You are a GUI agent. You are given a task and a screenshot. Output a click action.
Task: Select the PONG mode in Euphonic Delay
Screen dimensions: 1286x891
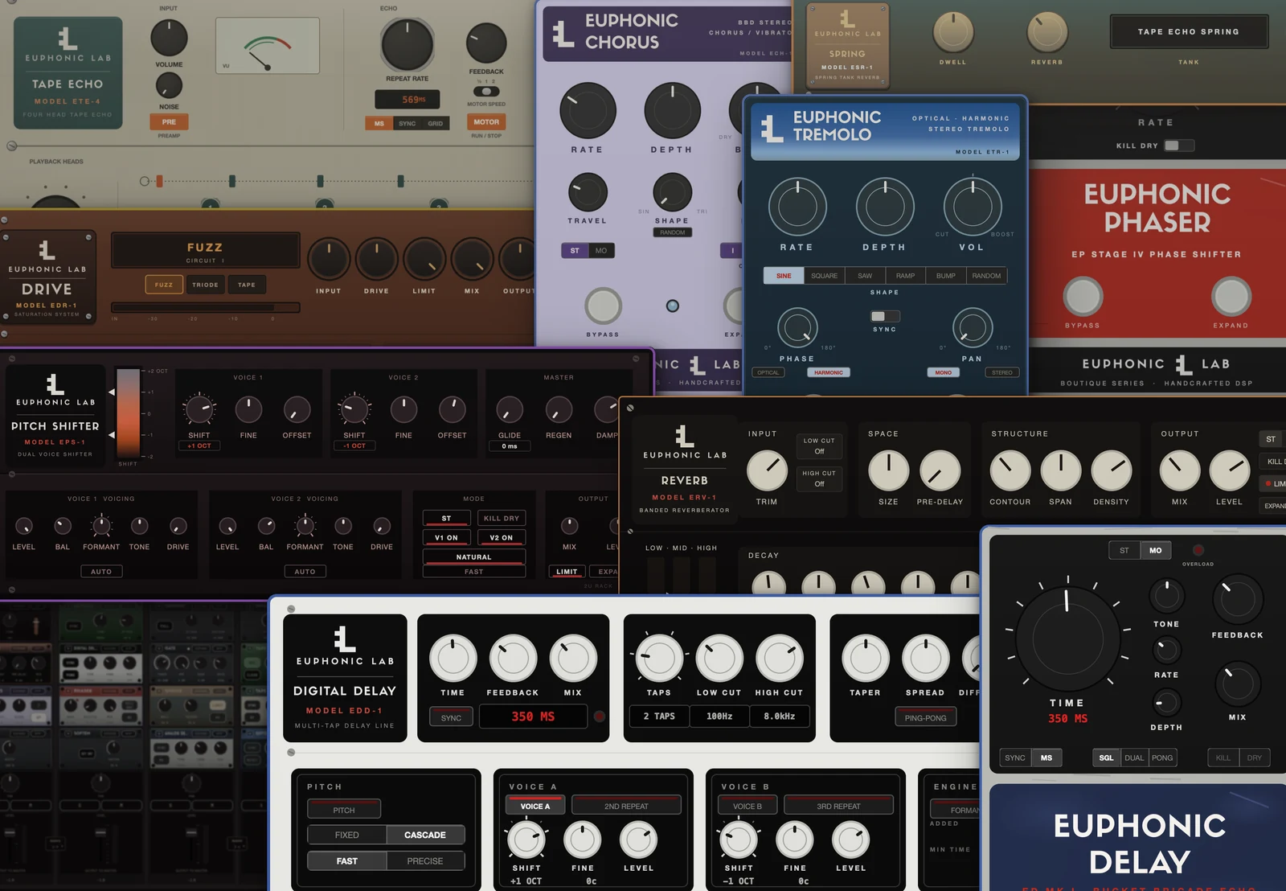1162,758
